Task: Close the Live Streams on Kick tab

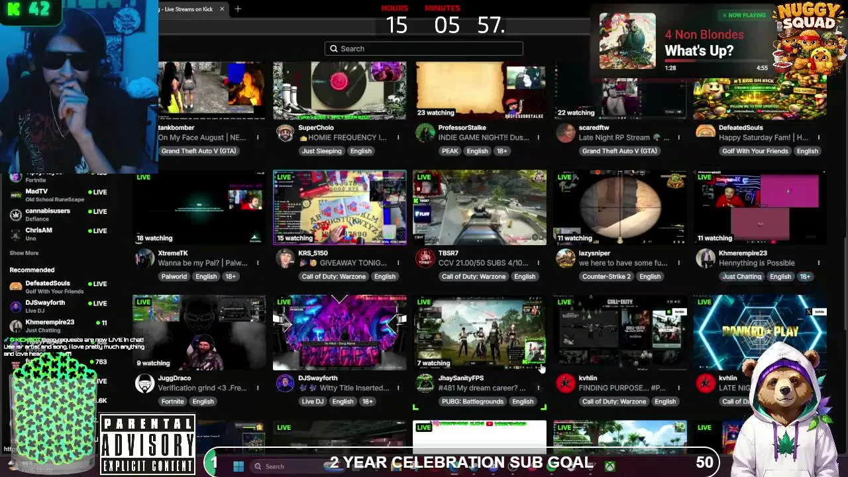Action: click(222, 9)
